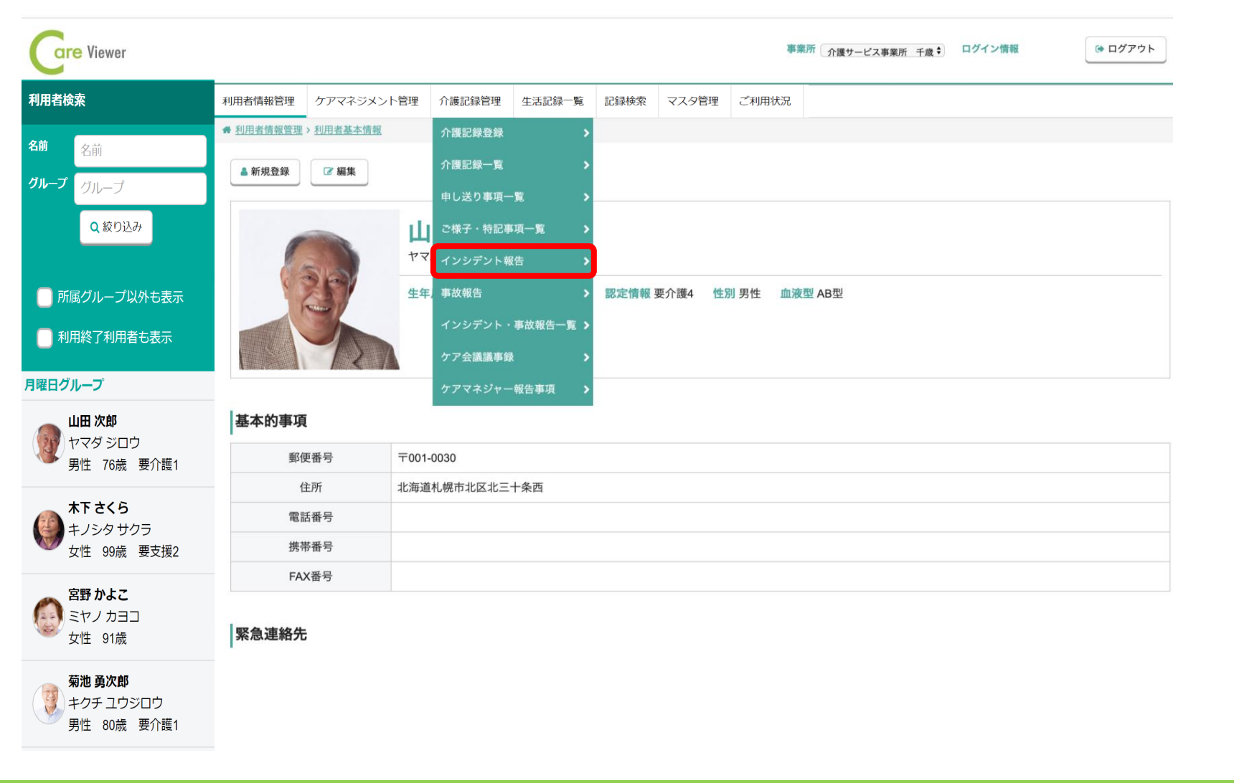Open the ログイン情報 link
The width and height of the screenshot is (1234, 783).
pyautogui.click(x=989, y=49)
